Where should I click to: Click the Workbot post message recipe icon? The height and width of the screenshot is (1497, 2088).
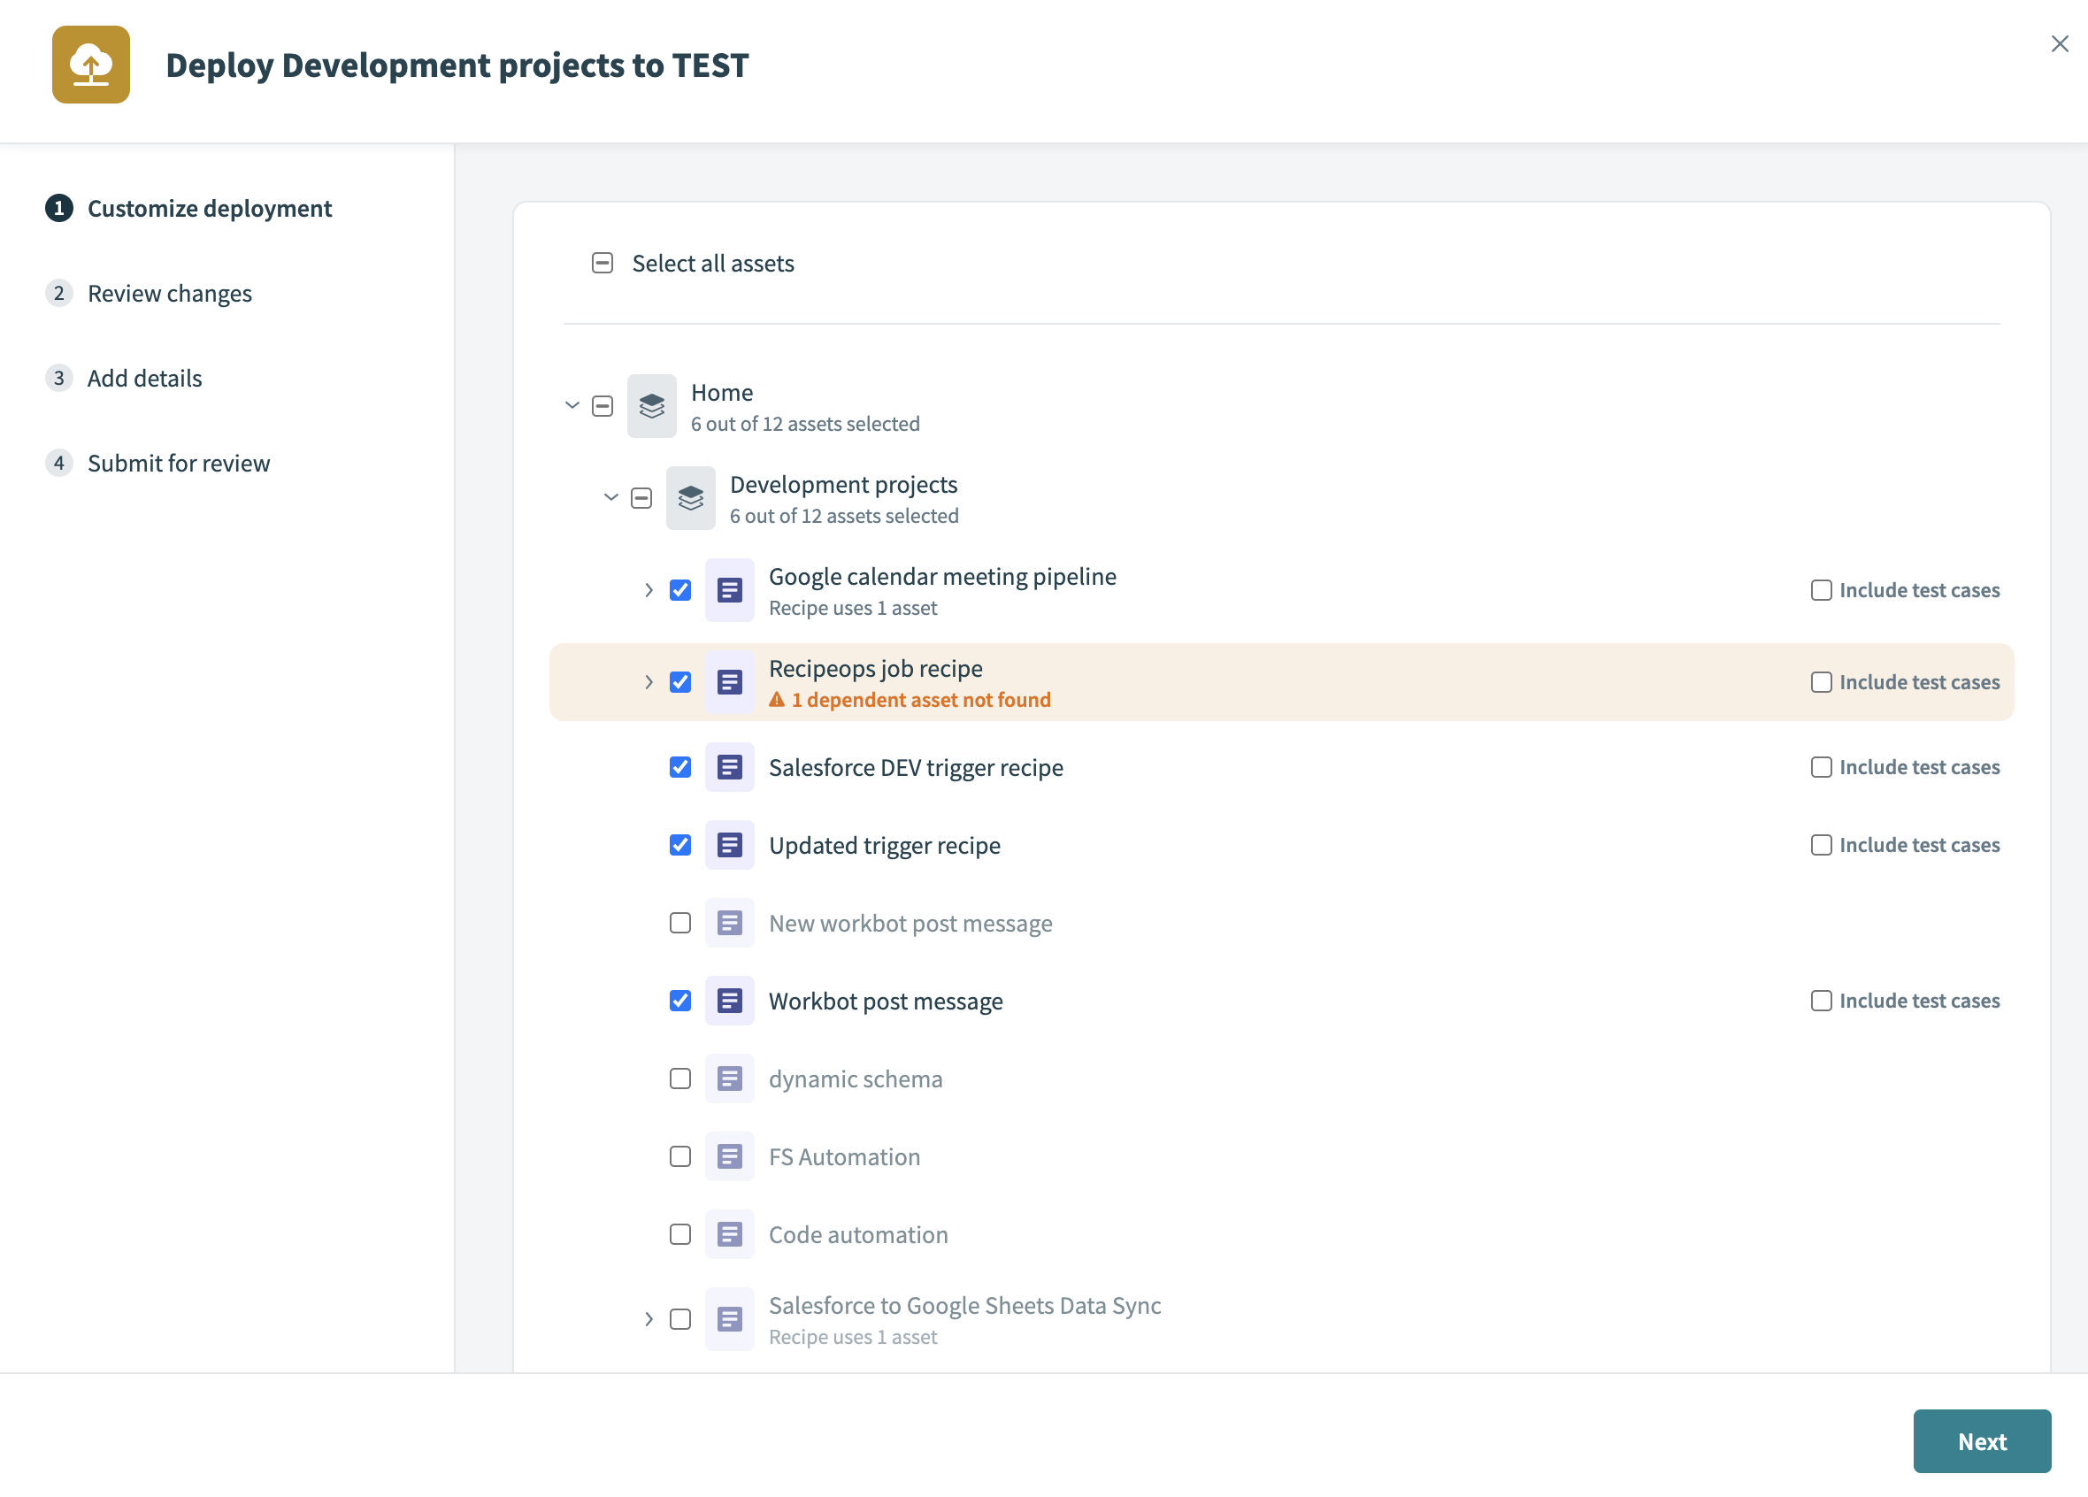pyautogui.click(x=731, y=1000)
